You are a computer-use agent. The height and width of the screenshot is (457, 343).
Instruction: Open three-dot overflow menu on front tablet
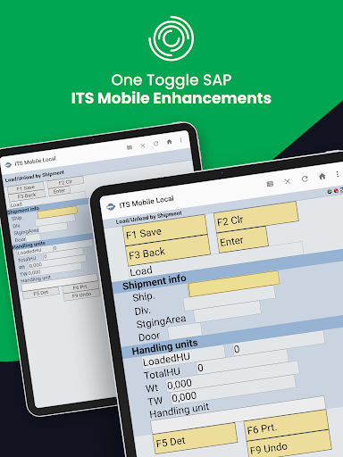(338, 174)
